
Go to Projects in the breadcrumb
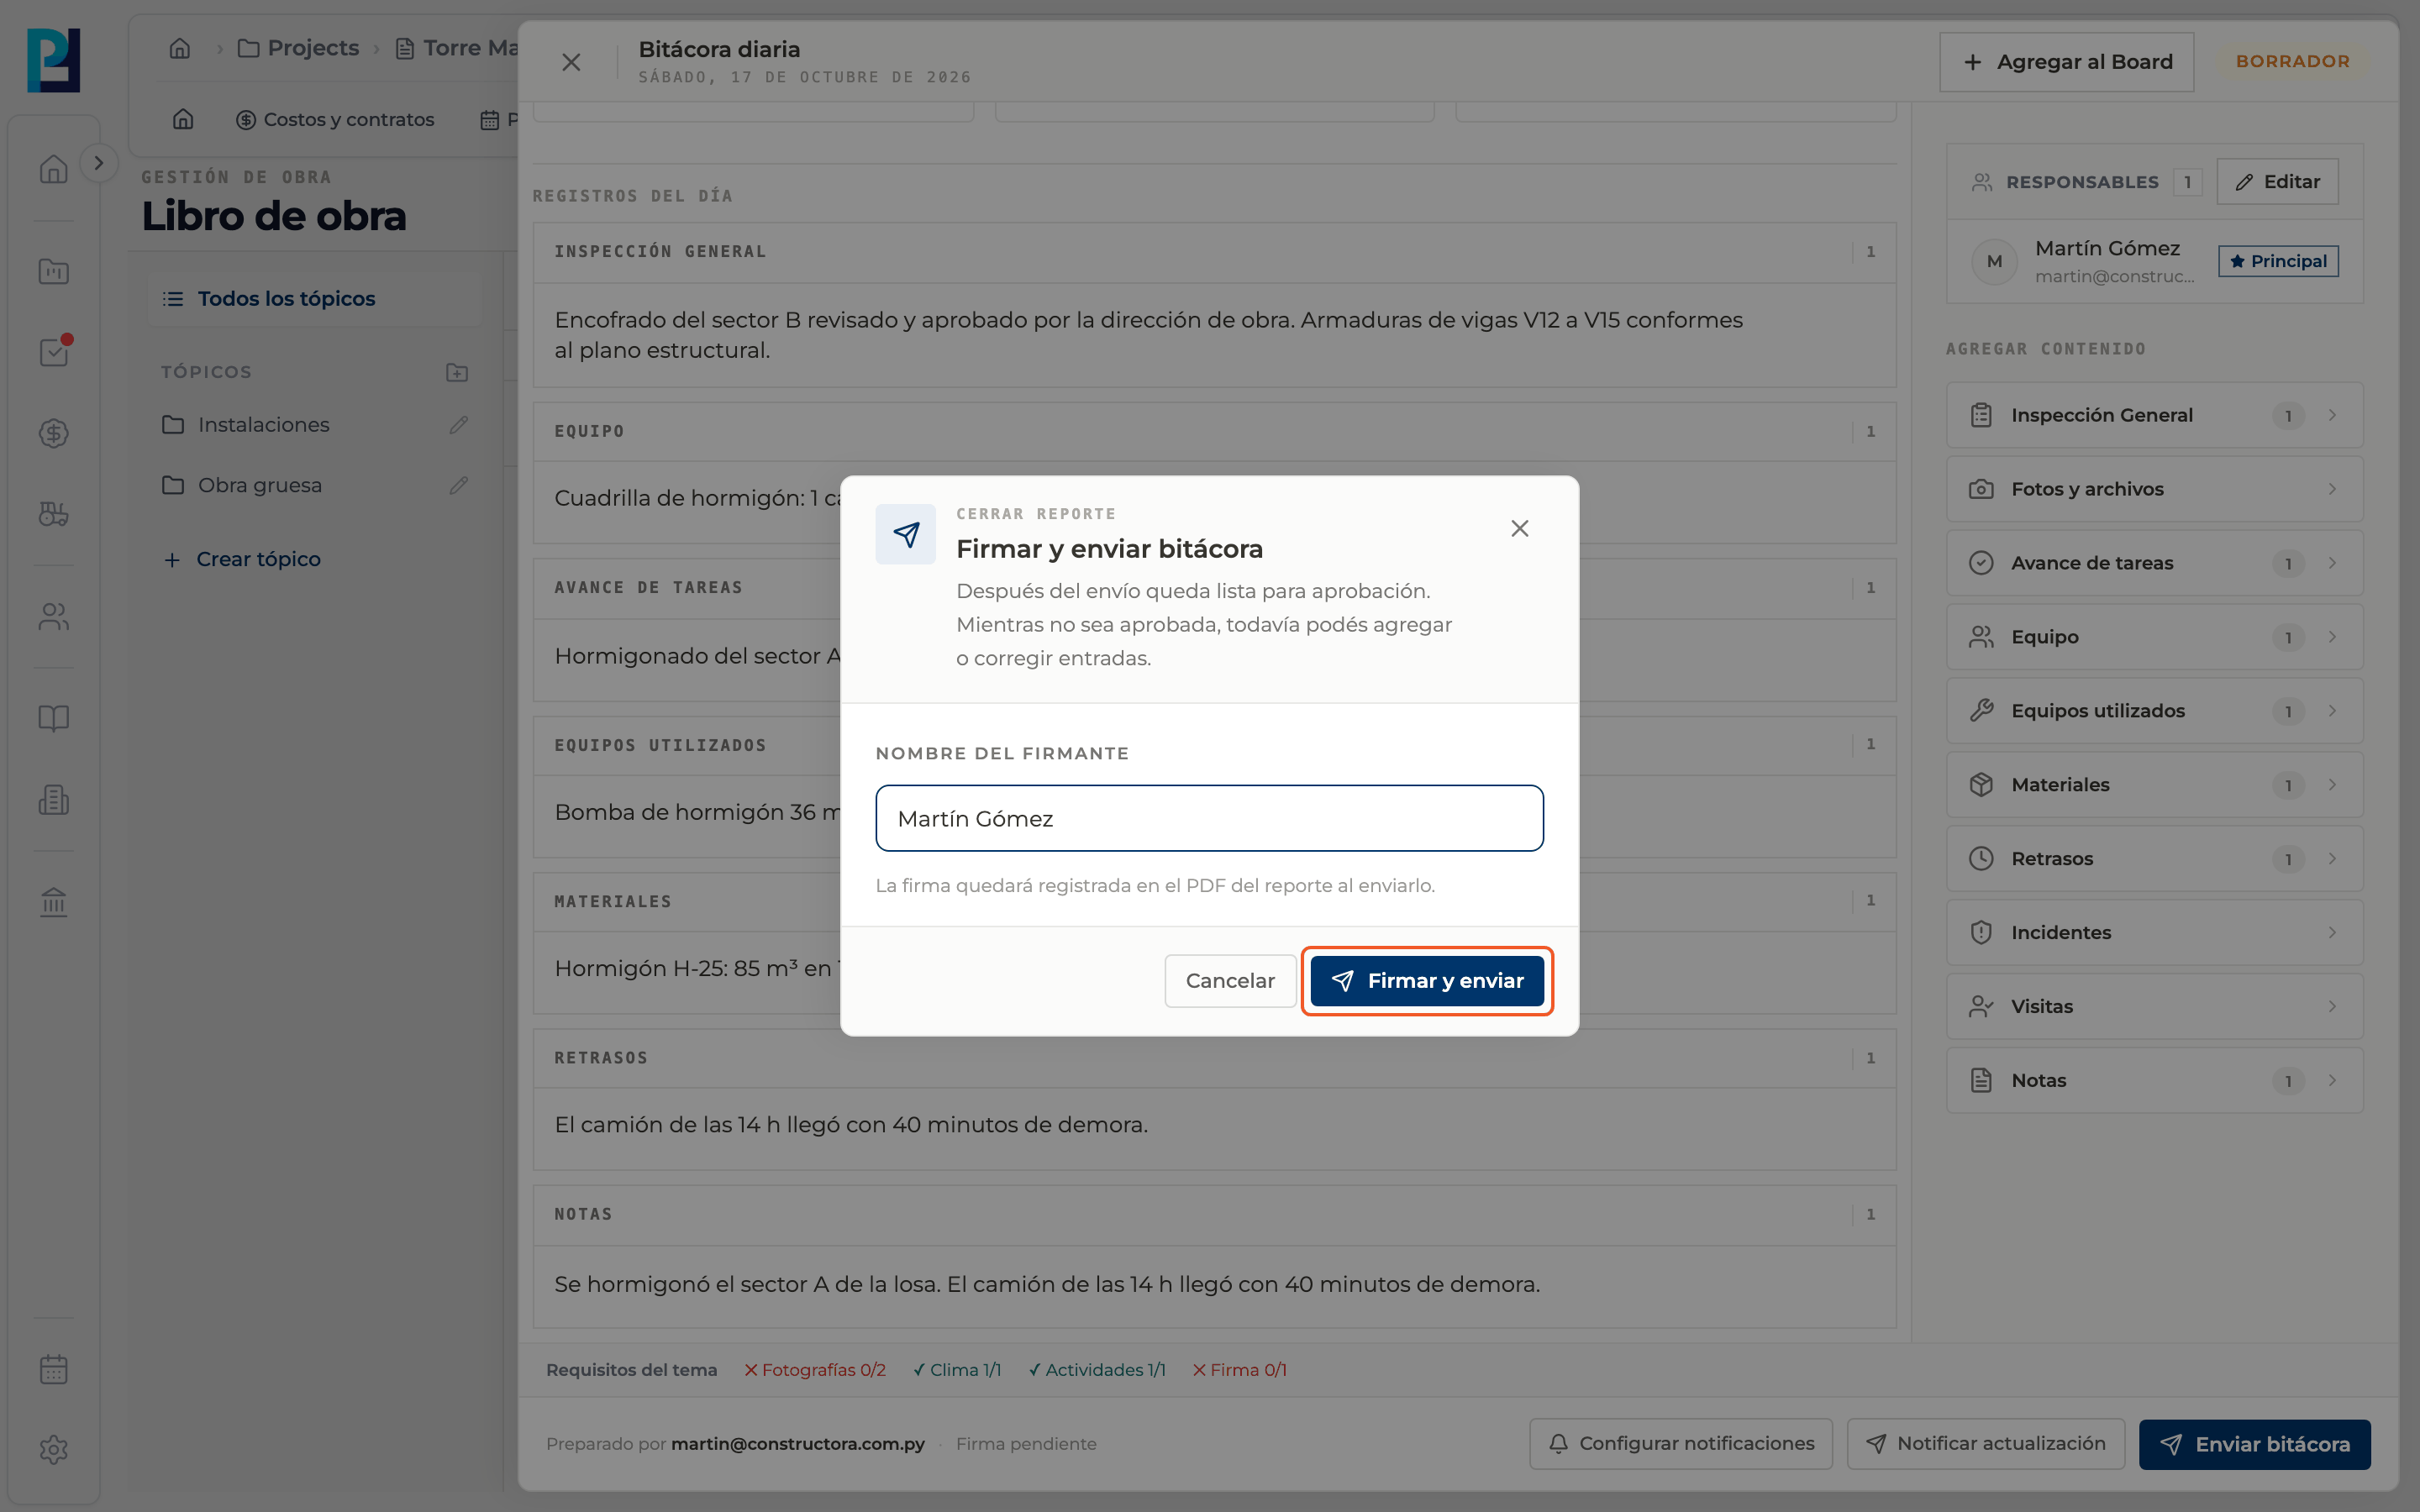tap(298, 48)
